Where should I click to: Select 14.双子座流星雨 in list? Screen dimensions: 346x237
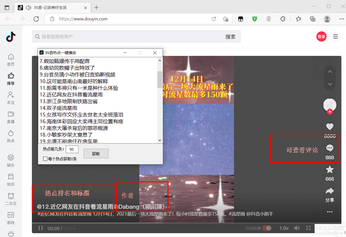(x=58, y=108)
